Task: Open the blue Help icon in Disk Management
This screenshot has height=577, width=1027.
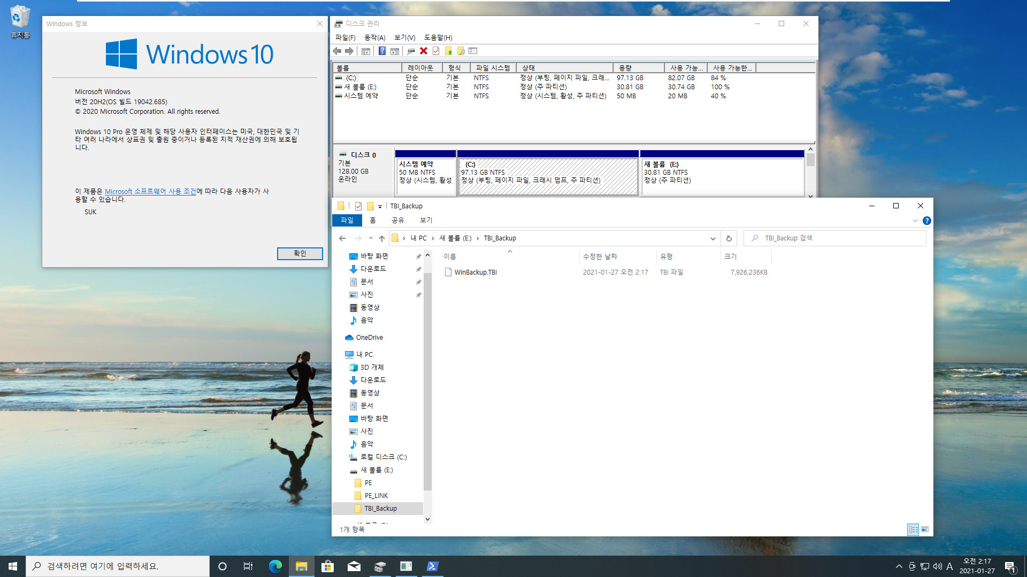Action: [382, 51]
